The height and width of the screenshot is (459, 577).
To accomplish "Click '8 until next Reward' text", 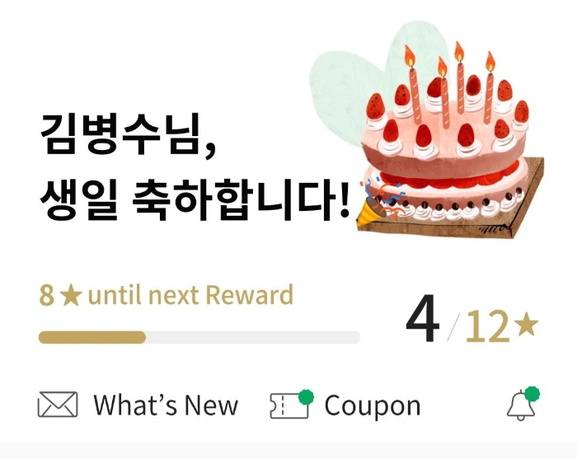I will (x=166, y=295).
